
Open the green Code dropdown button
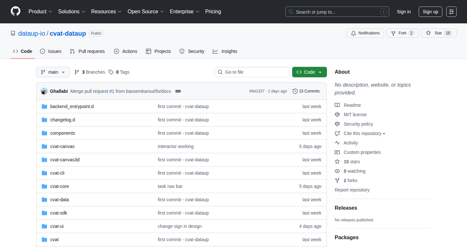(x=309, y=72)
